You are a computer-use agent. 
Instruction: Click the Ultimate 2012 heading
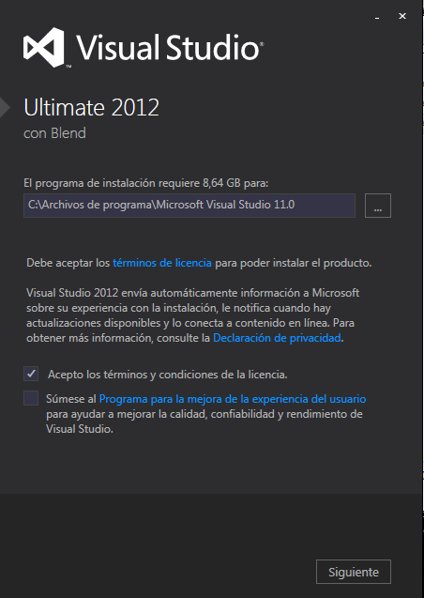[91, 108]
